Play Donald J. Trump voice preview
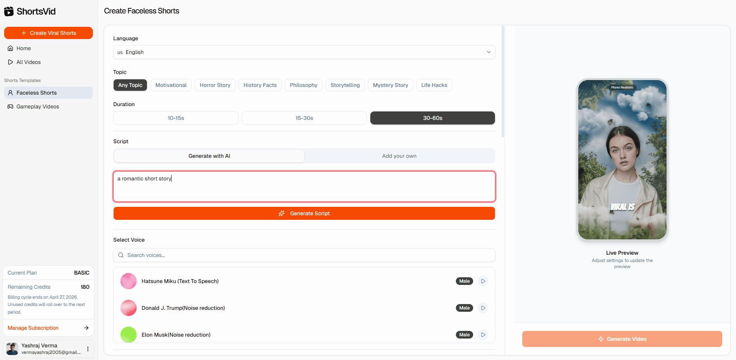Viewport: 736px width, 360px height. [483, 308]
